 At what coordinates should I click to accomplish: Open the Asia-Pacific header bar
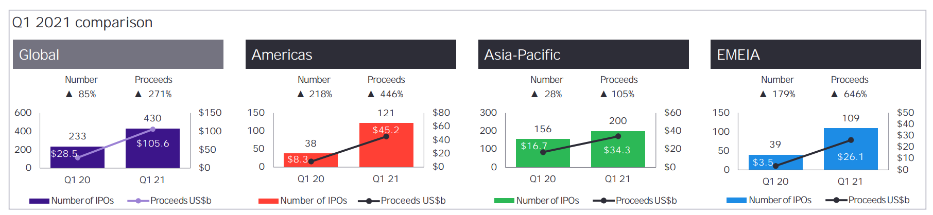[x=583, y=54]
